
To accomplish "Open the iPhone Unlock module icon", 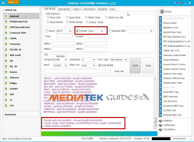I will (x=160, y=23).
